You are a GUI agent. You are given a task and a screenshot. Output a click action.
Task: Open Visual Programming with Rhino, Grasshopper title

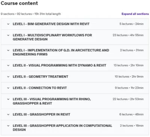(52, 101)
